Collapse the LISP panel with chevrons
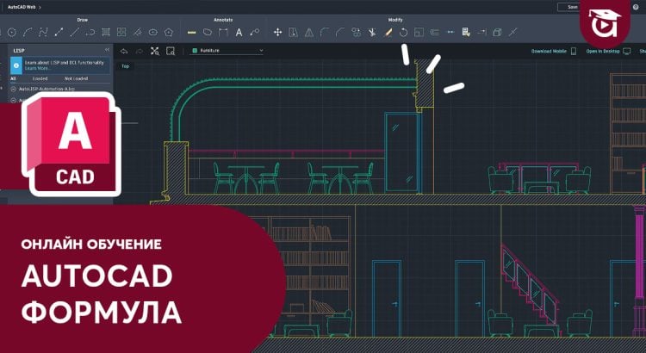 tap(107, 51)
